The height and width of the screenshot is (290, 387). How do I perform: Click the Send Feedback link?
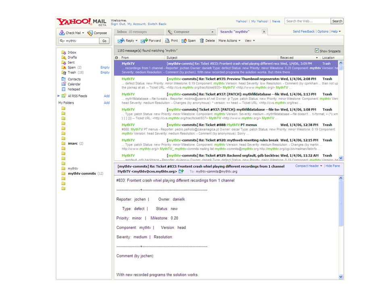304,31
